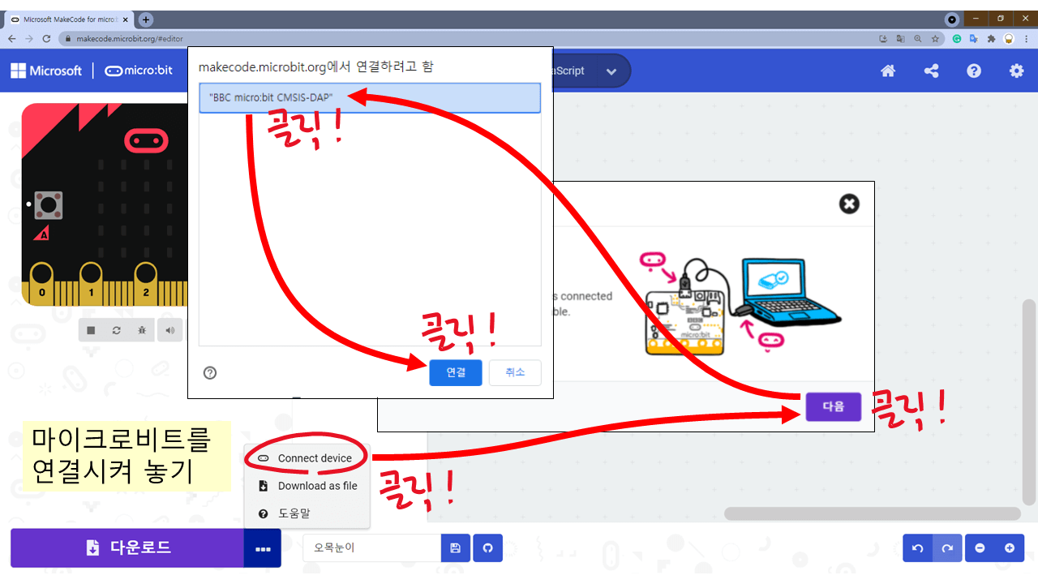Go back in browser history

tap(11, 38)
